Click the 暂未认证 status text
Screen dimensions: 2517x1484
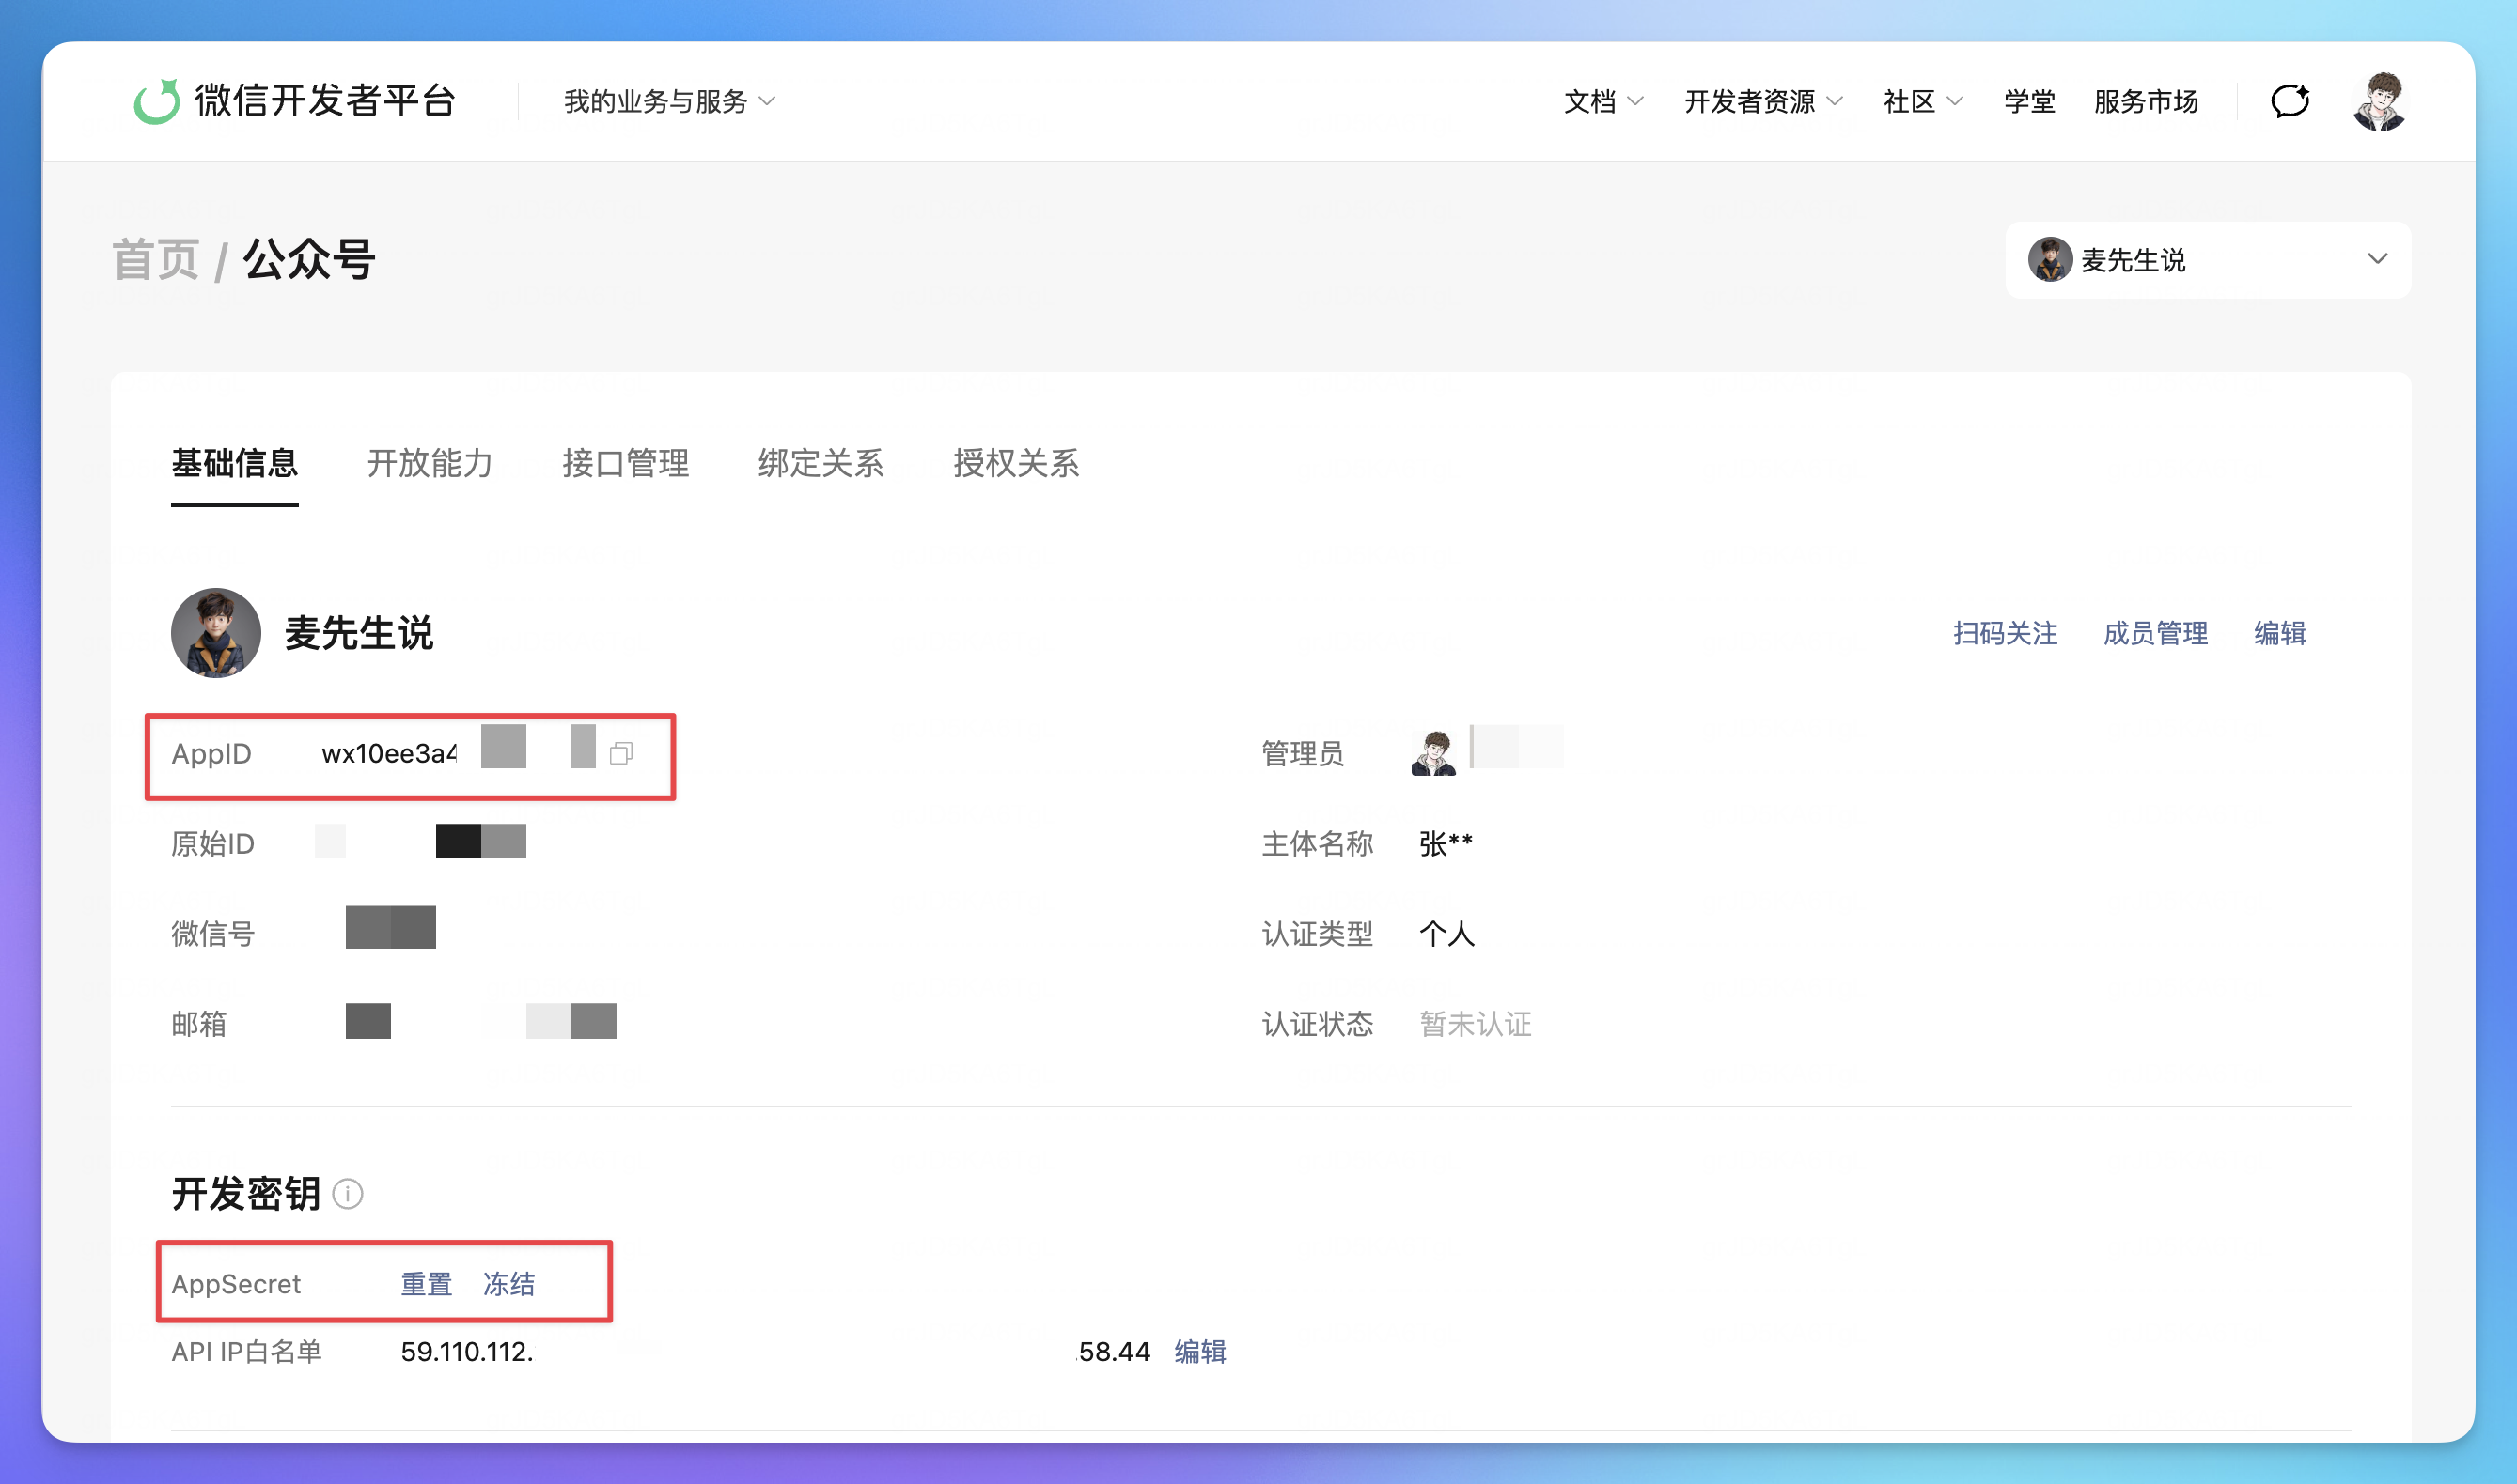point(1476,1024)
